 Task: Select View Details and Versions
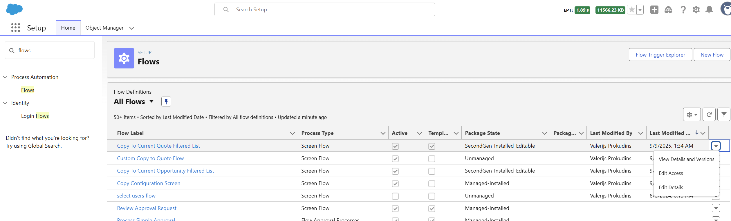pos(686,159)
